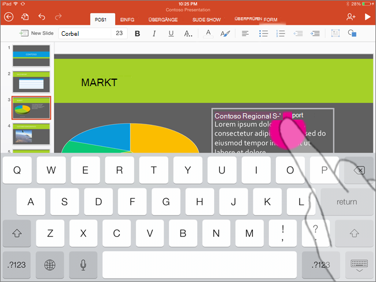Set paragraph alignment

(245, 34)
